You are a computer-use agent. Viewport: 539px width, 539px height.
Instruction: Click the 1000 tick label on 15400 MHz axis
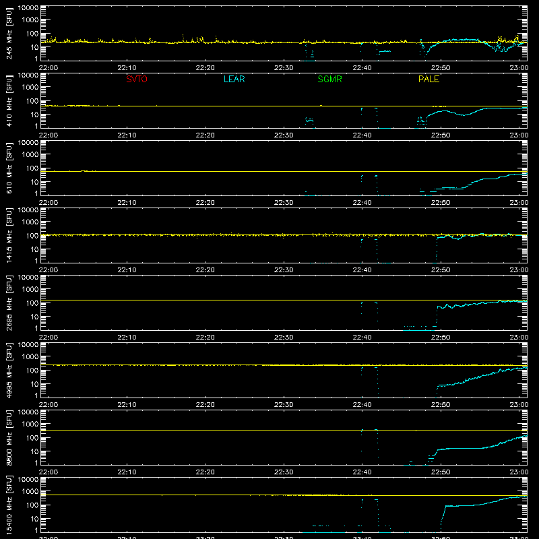point(30,492)
